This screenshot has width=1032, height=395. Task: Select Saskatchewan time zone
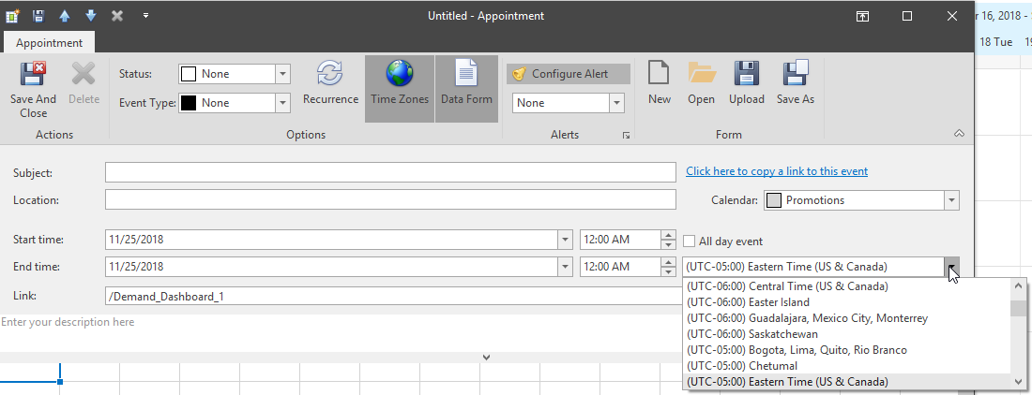(x=846, y=334)
